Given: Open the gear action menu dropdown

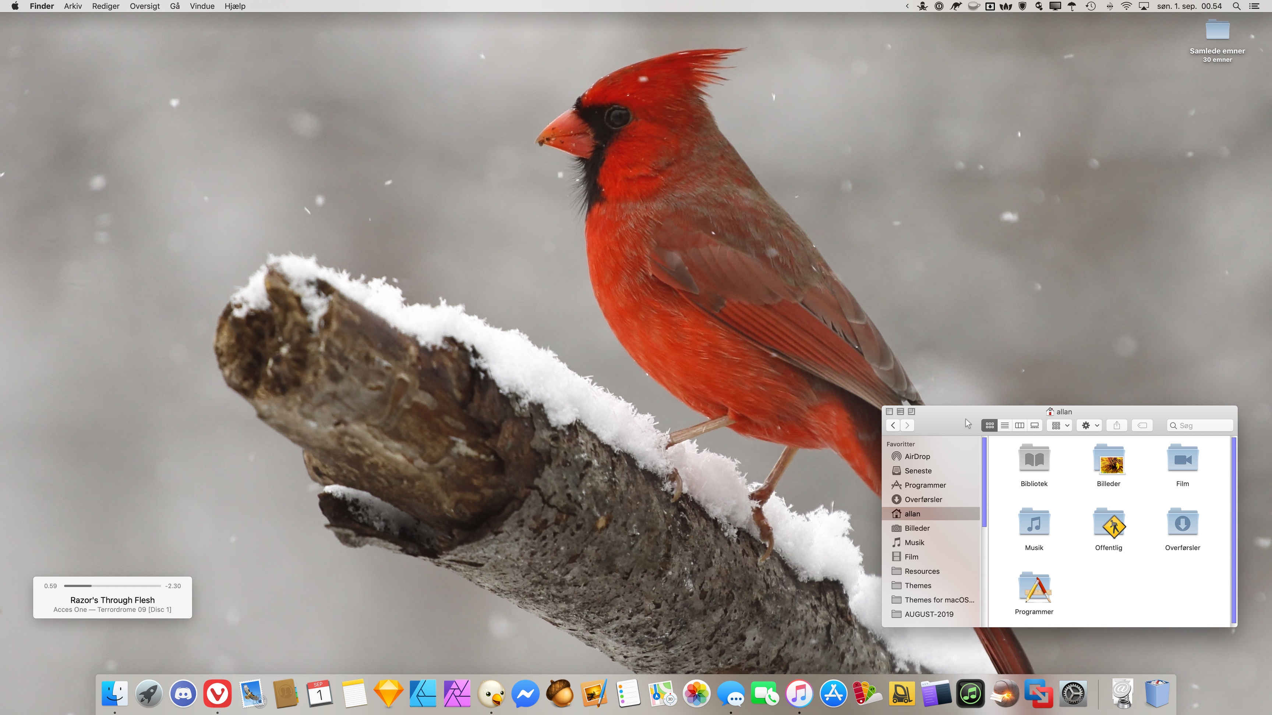Looking at the screenshot, I should pos(1090,425).
